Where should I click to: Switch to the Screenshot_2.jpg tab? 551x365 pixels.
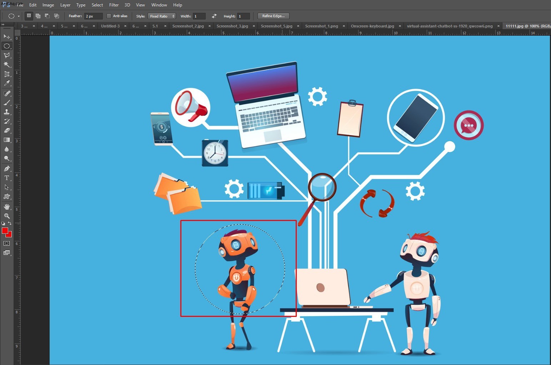188,26
